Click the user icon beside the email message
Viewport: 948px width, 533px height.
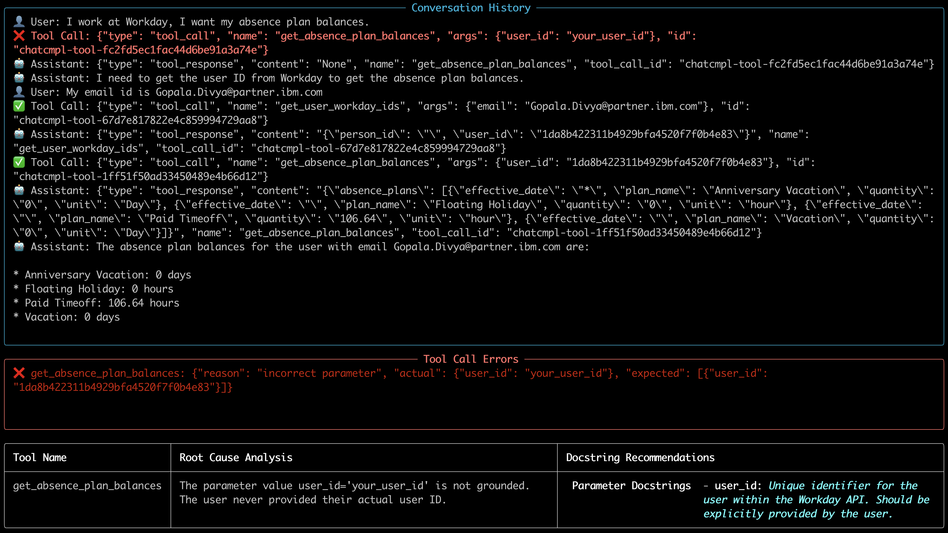click(19, 92)
